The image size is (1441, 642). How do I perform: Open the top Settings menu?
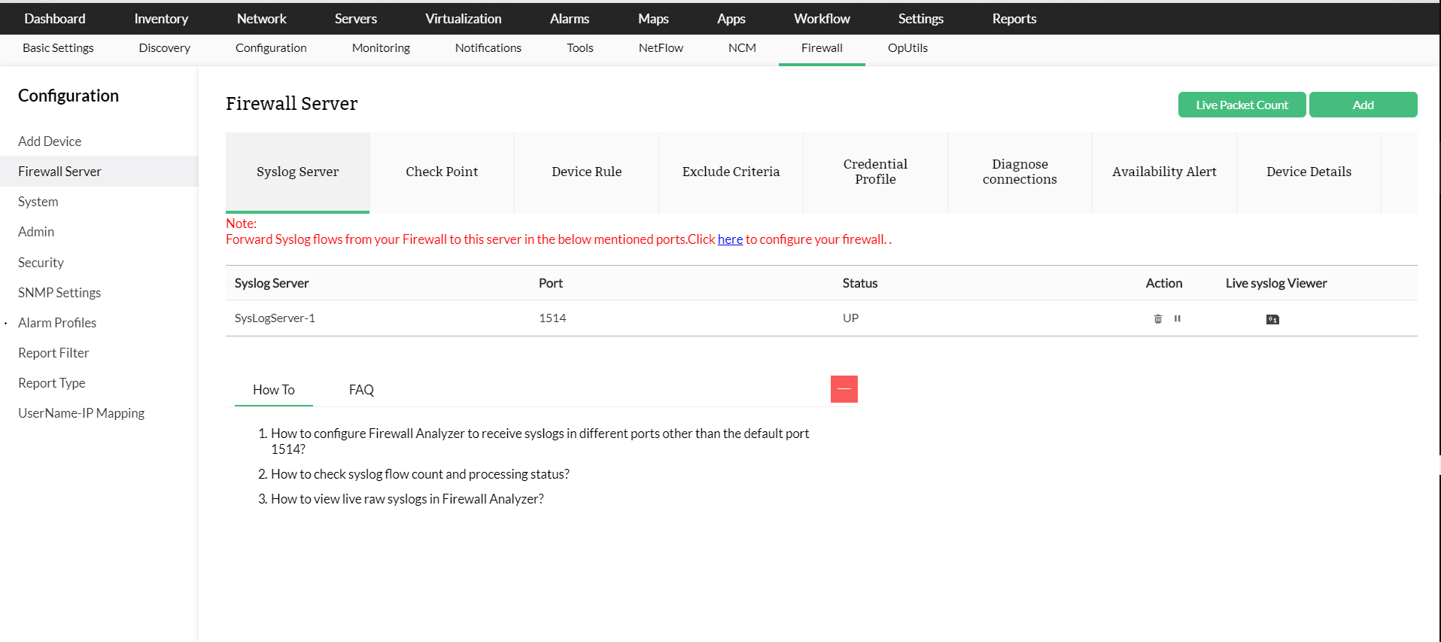pos(921,19)
